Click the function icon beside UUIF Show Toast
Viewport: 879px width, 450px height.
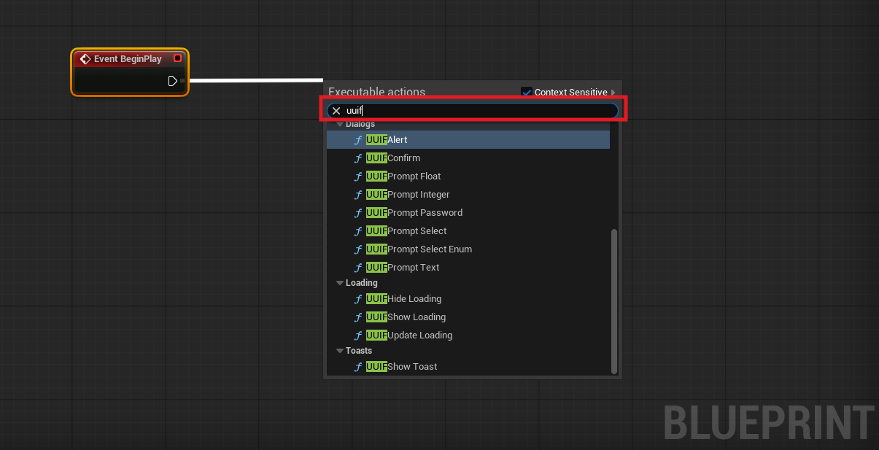[x=358, y=367]
